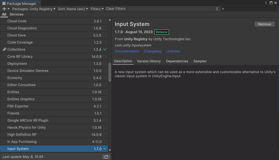Open the toolbar three-dot advanced menu
Screen dimensions: 279x160
click(x=217, y=9)
